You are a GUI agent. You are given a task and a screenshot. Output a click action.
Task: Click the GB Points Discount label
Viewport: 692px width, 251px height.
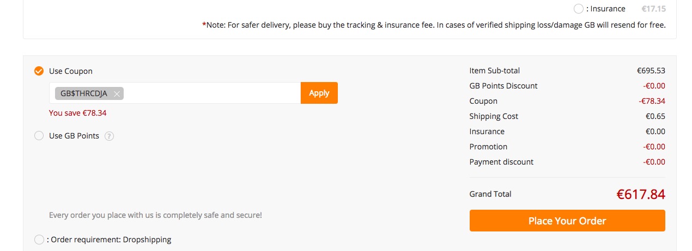pos(503,86)
